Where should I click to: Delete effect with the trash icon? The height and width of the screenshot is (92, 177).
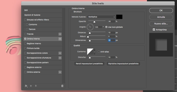(62, 86)
